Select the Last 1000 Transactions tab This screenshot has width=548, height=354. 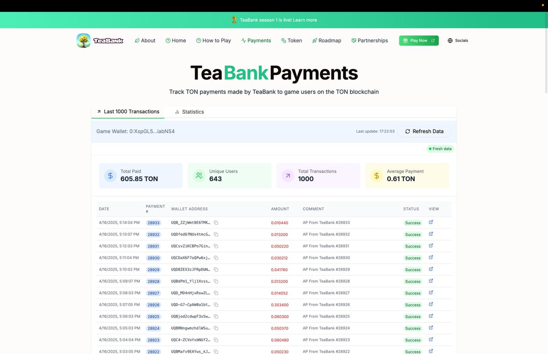tap(132, 112)
